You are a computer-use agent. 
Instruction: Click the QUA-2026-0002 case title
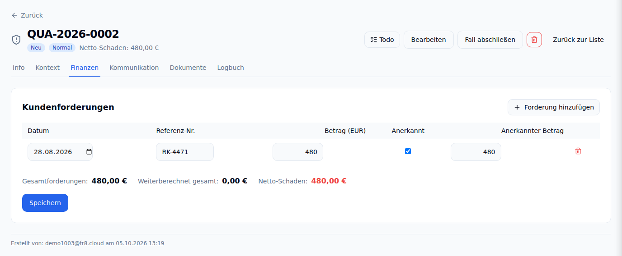73,34
